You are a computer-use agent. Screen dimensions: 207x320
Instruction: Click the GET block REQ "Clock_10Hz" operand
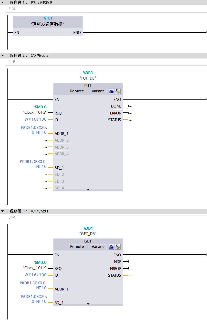[35, 268]
